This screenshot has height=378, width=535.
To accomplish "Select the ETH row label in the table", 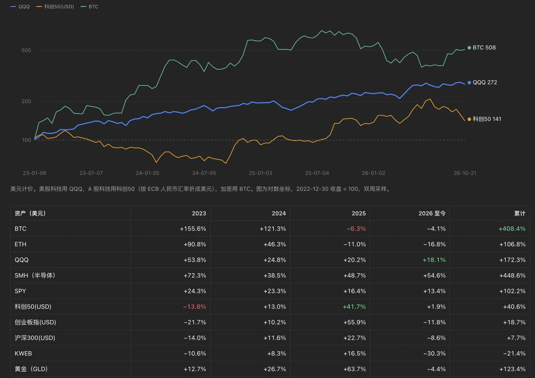I will [x=21, y=244].
